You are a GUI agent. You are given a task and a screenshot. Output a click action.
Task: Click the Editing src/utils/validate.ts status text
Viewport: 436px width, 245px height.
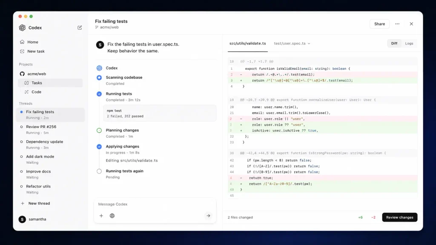[x=132, y=160]
